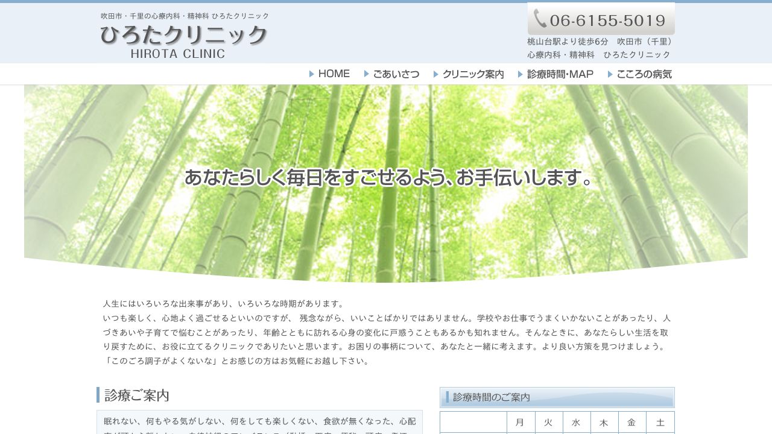Select the こころの病気 navigation item

click(644, 74)
